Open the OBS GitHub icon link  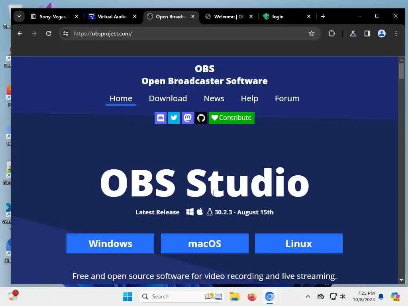(201, 118)
